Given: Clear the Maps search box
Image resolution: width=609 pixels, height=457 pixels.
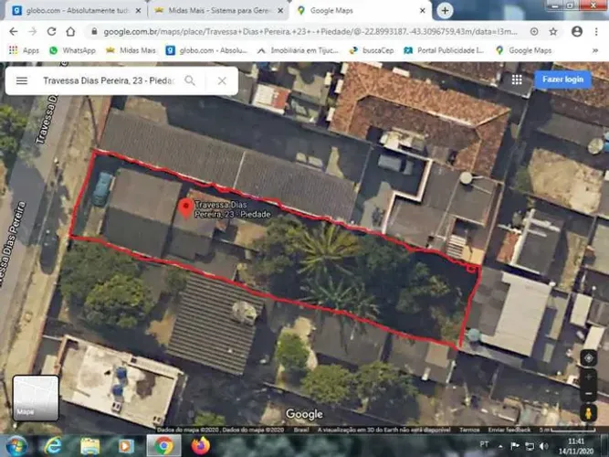Looking at the screenshot, I should pyautogui.click(x=222, y=80).
